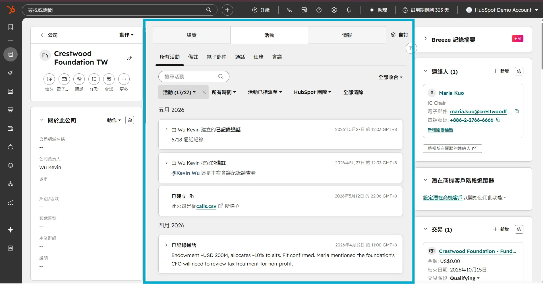The image size is (543, 284).
Task: Open the bar chart reporting icon in sidebar
Action: pyautogui.click(x=11, y=203)
